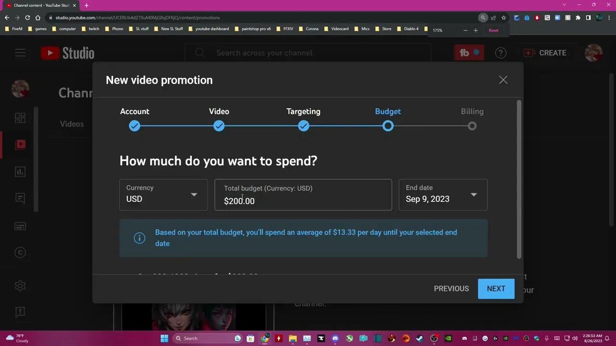The height and width of the screenshot is (346, 616).
Task: Open Send feedback in the sidebar
Action: click(20, 312)
